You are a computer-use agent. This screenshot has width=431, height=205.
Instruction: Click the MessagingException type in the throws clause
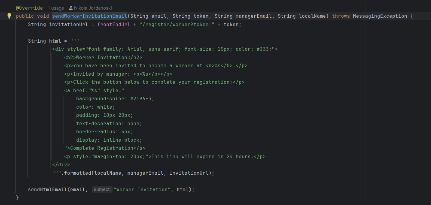[x=380, y=16]
